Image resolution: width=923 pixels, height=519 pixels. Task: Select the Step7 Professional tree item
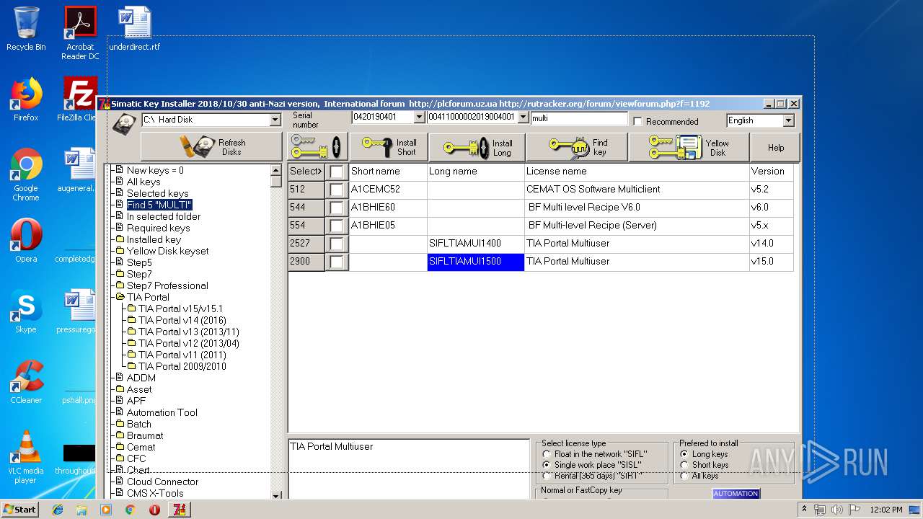point(167,285)
